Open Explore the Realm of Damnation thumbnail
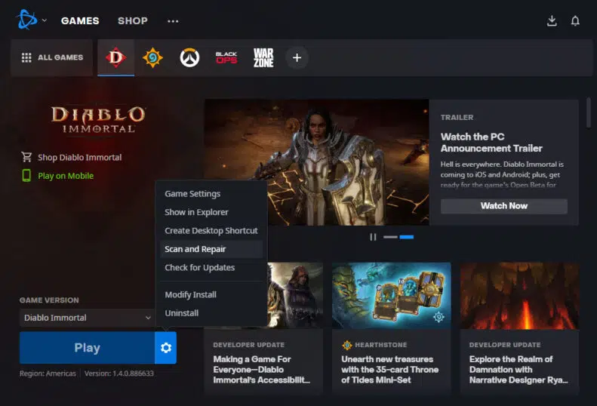This screenshot has width=597, height=406. coord(520,296)
